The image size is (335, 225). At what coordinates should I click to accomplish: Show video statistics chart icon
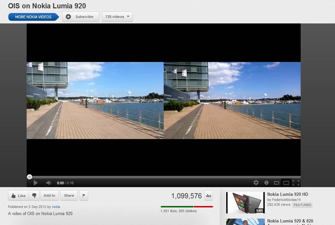209,195
